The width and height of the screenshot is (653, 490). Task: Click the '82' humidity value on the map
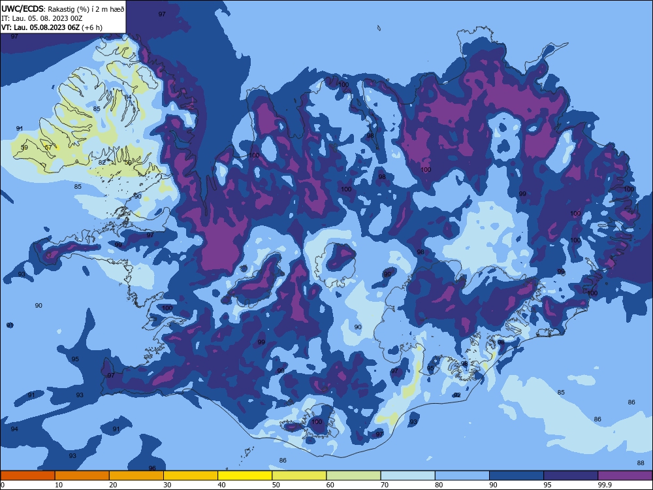click(102, 163)
